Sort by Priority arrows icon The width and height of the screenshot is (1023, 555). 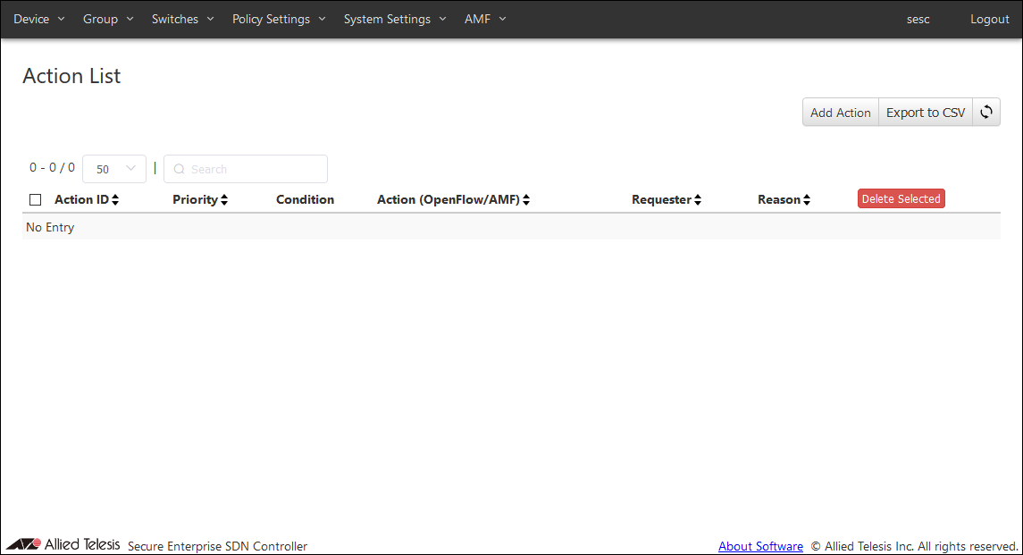point(224,200)
